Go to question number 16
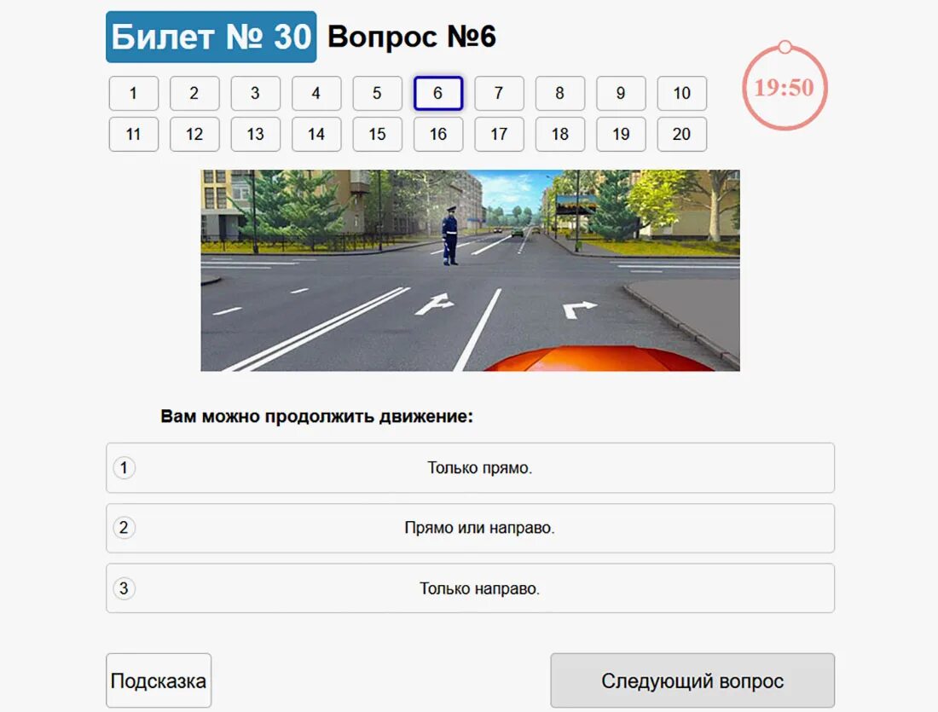Image resolution: width=938 pixels, height=712 pixels. click(438, 134)
